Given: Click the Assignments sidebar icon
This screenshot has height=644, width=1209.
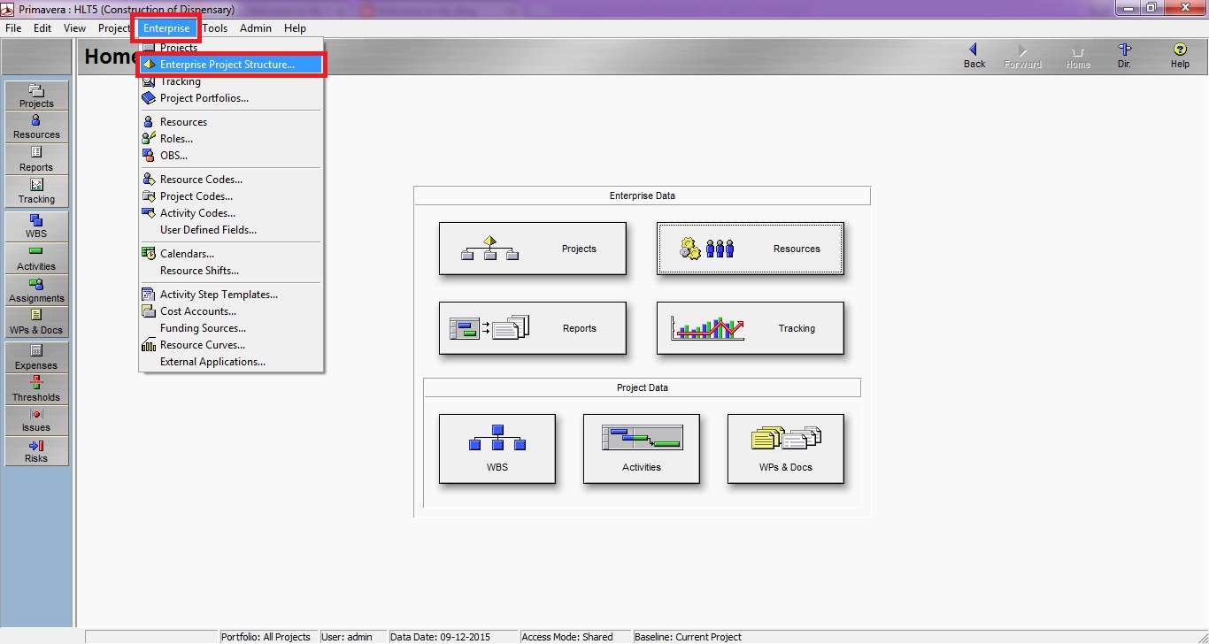Looking at the screenshot, I should click(35, 290).
